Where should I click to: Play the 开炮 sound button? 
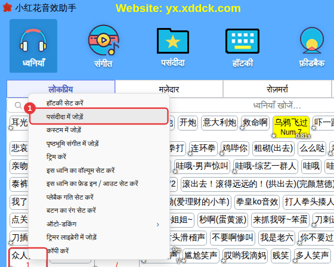188,123
